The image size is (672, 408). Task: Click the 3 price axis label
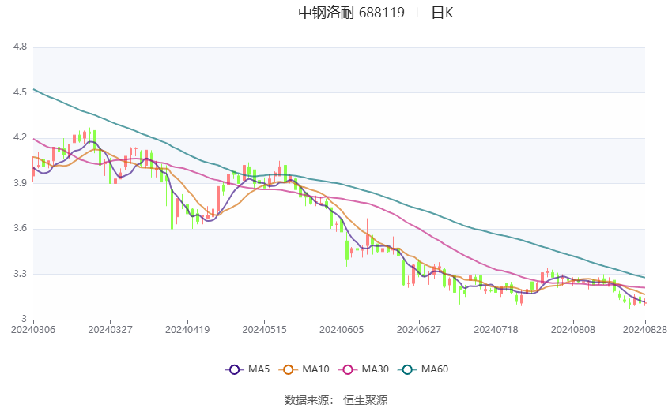tap(24, 319)
